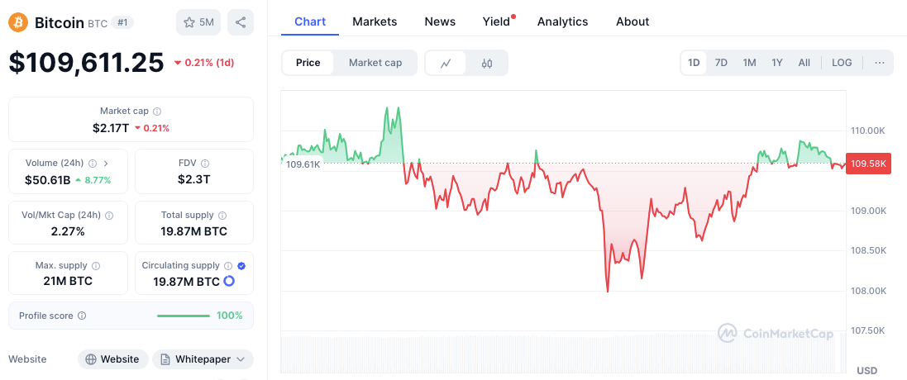Expand Volume (24h) chevron arrow

(106, 164)
